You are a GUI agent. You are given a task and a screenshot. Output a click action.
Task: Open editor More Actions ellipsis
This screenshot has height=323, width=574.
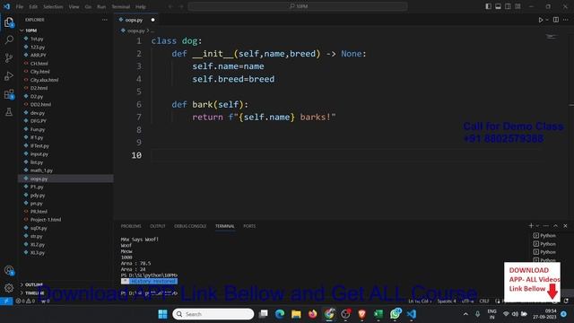pyautogui.click(x=566, y=20)
